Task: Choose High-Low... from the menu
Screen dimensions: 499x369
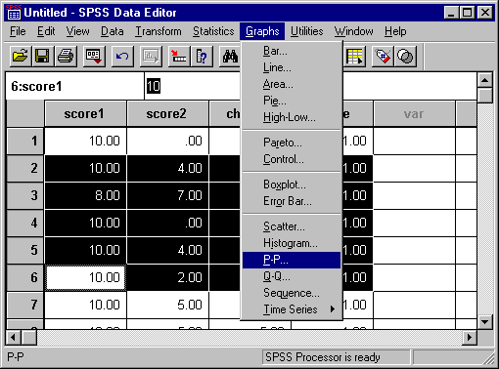Action: pos(292,117)
